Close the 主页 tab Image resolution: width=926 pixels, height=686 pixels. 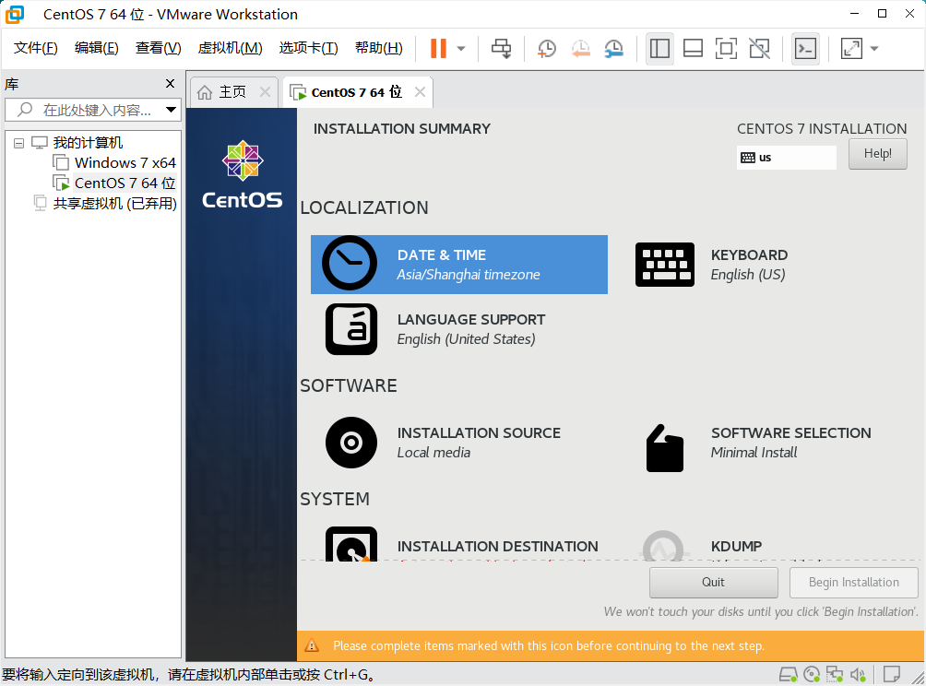pos(265,92)
